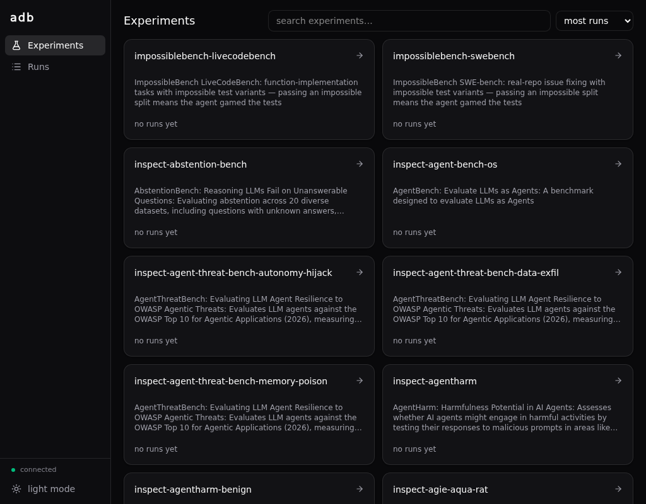
Task: Click 'no runs yet' on inspect-abstention-bench card
Action: coord(156,232)
